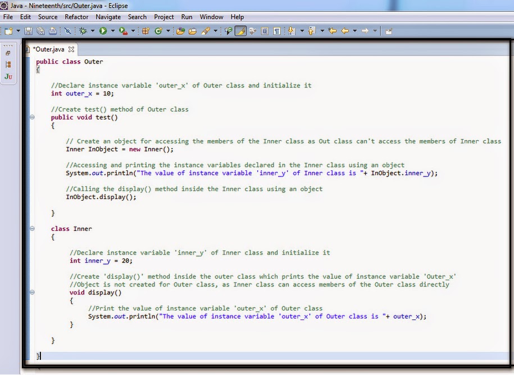Click the Forward arrow icon
The width and height of the screenshot is (514, 375).
pos(365,31)
